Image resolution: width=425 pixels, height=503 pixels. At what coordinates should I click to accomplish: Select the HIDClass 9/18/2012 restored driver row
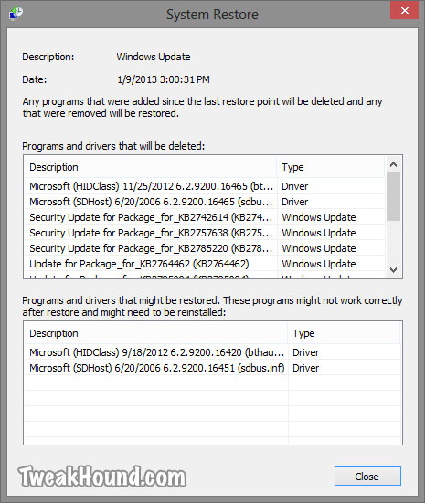tap(213, 352)
